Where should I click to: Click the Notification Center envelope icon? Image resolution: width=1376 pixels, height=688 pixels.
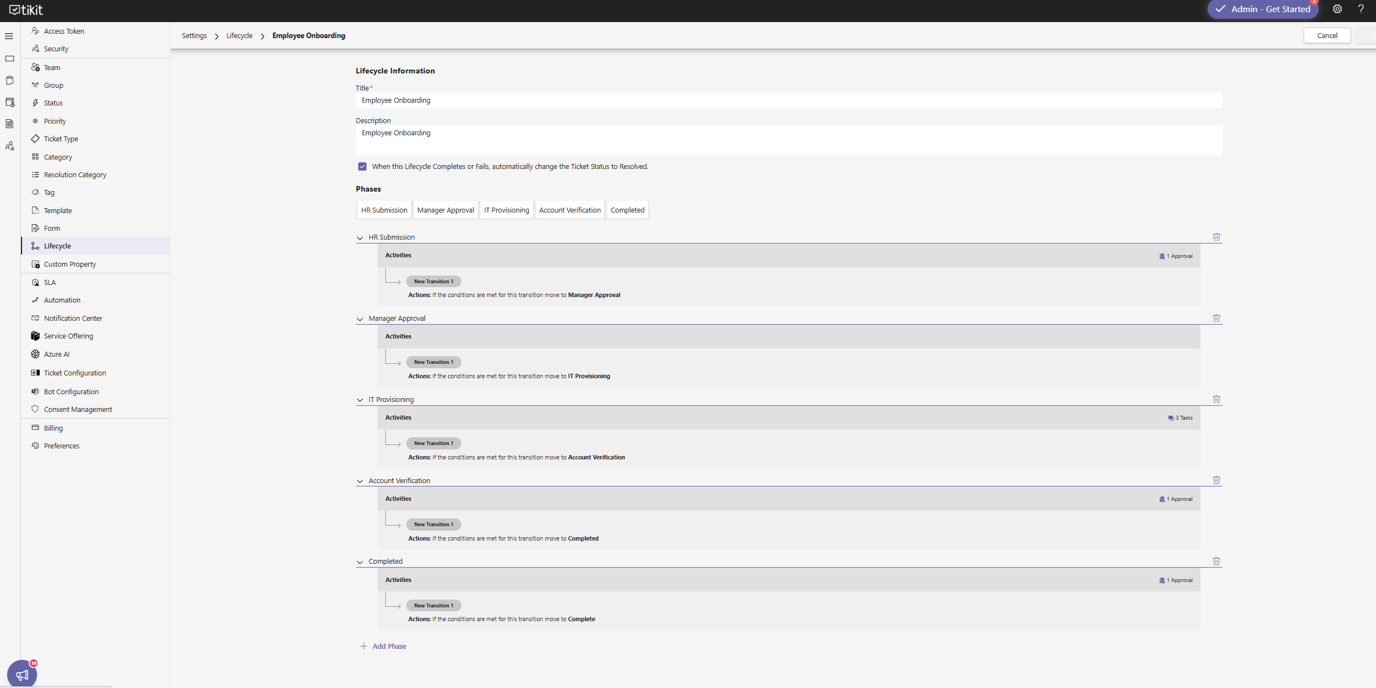click(35, 318)
